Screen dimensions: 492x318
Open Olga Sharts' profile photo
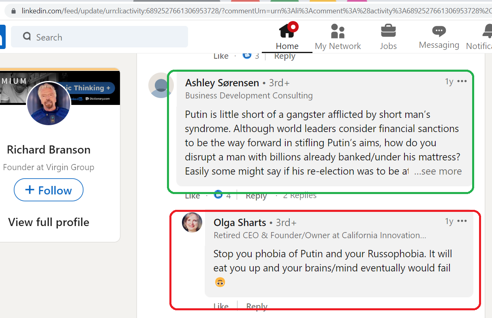pyautogui.click(x=192, y=222)
